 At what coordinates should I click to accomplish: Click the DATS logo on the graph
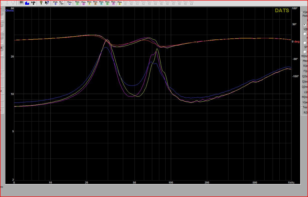click(x=282, y=10)
